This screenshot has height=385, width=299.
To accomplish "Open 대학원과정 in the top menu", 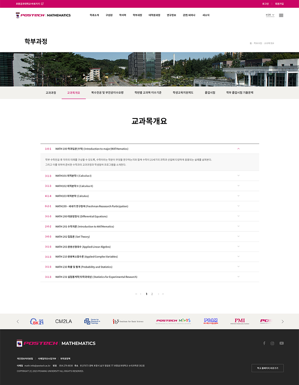I will (x=154, y=15).
